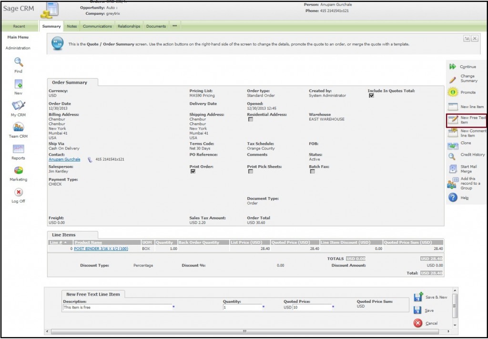Click the Order Summary panel tab
The image size is (488, 339).
pos(72,82)
